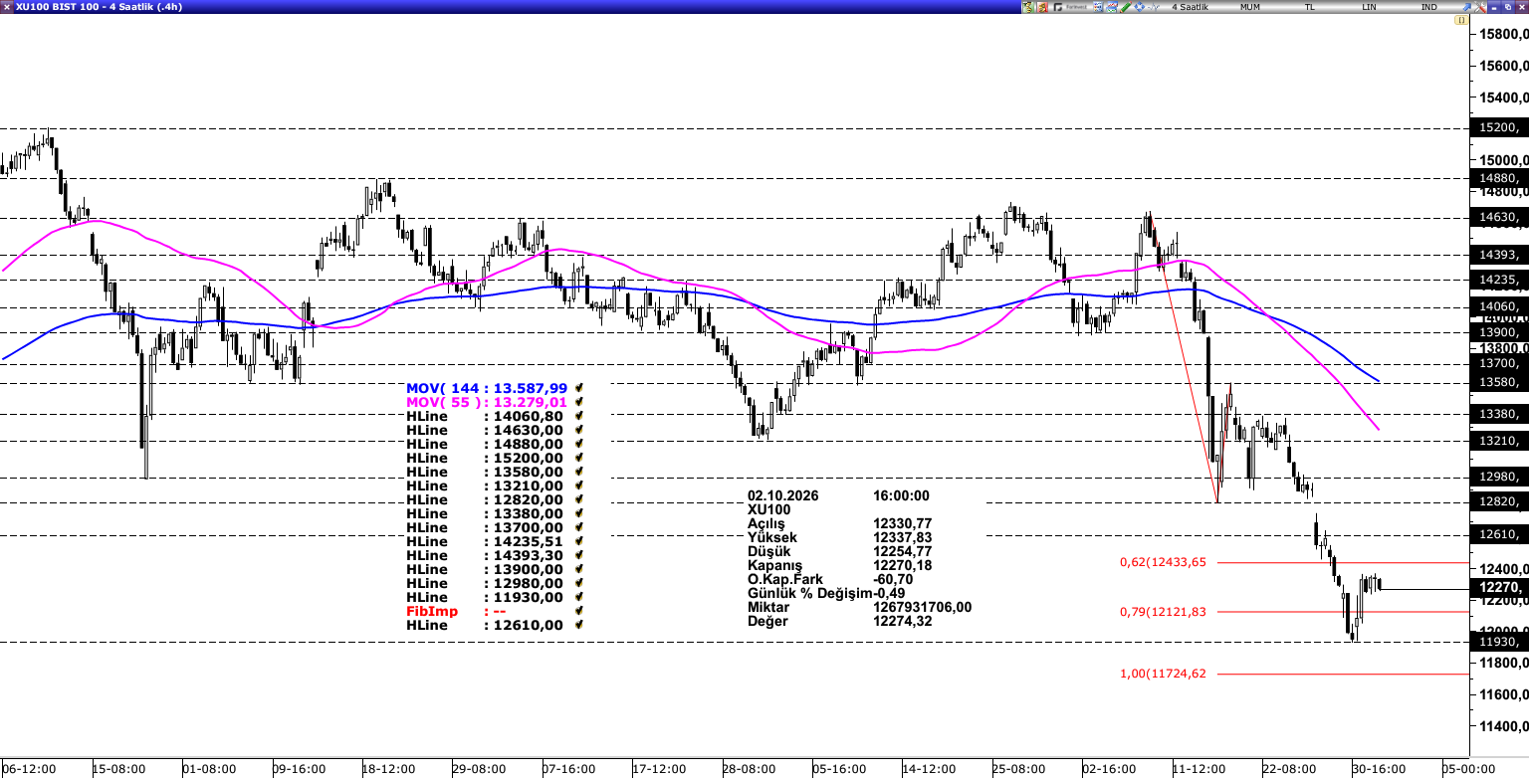Click the blue four-arrow move icon
Screen dimensions: 1529x778
(1140, 7)
